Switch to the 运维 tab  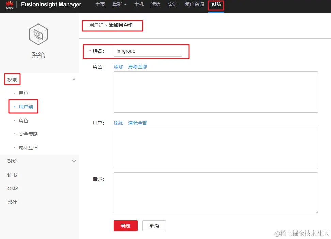pos(156,4)
